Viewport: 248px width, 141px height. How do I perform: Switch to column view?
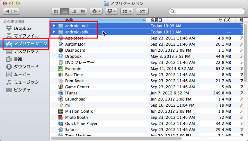click(x=74, y=11)
